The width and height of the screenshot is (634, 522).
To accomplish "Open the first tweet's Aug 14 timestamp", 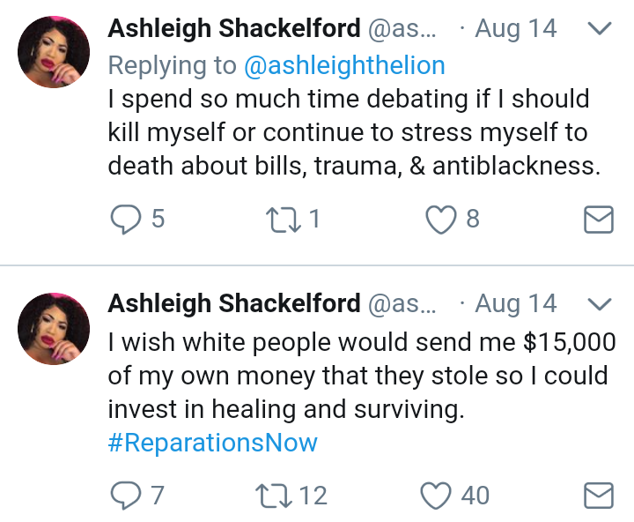I will click(516, 28).
